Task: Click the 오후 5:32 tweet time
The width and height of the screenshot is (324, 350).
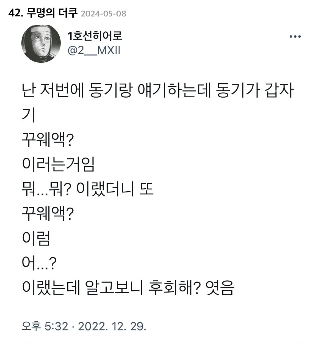Action: (45, 326)
